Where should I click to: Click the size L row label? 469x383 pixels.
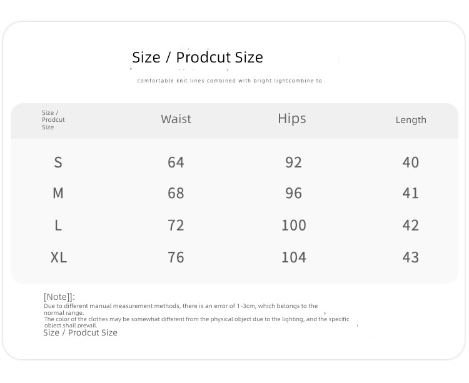click(58, 226)
